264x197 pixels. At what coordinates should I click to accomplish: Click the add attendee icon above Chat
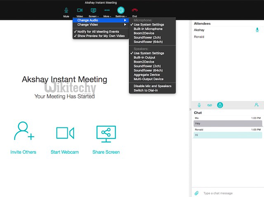(x=257, y=105)
